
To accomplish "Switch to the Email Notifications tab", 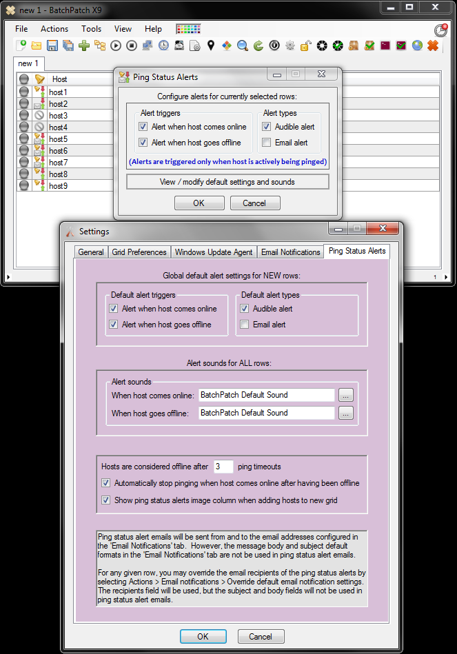I will [x=290, y=252].
